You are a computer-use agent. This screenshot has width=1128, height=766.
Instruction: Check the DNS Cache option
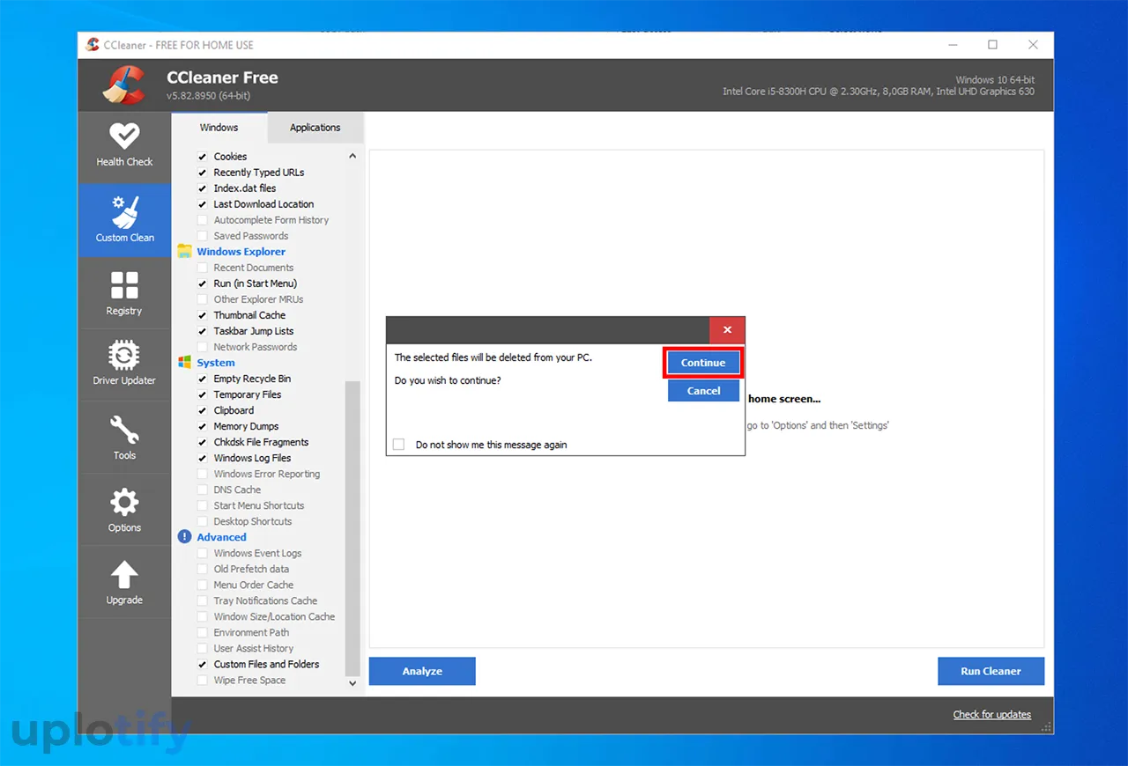click(203, 490)
